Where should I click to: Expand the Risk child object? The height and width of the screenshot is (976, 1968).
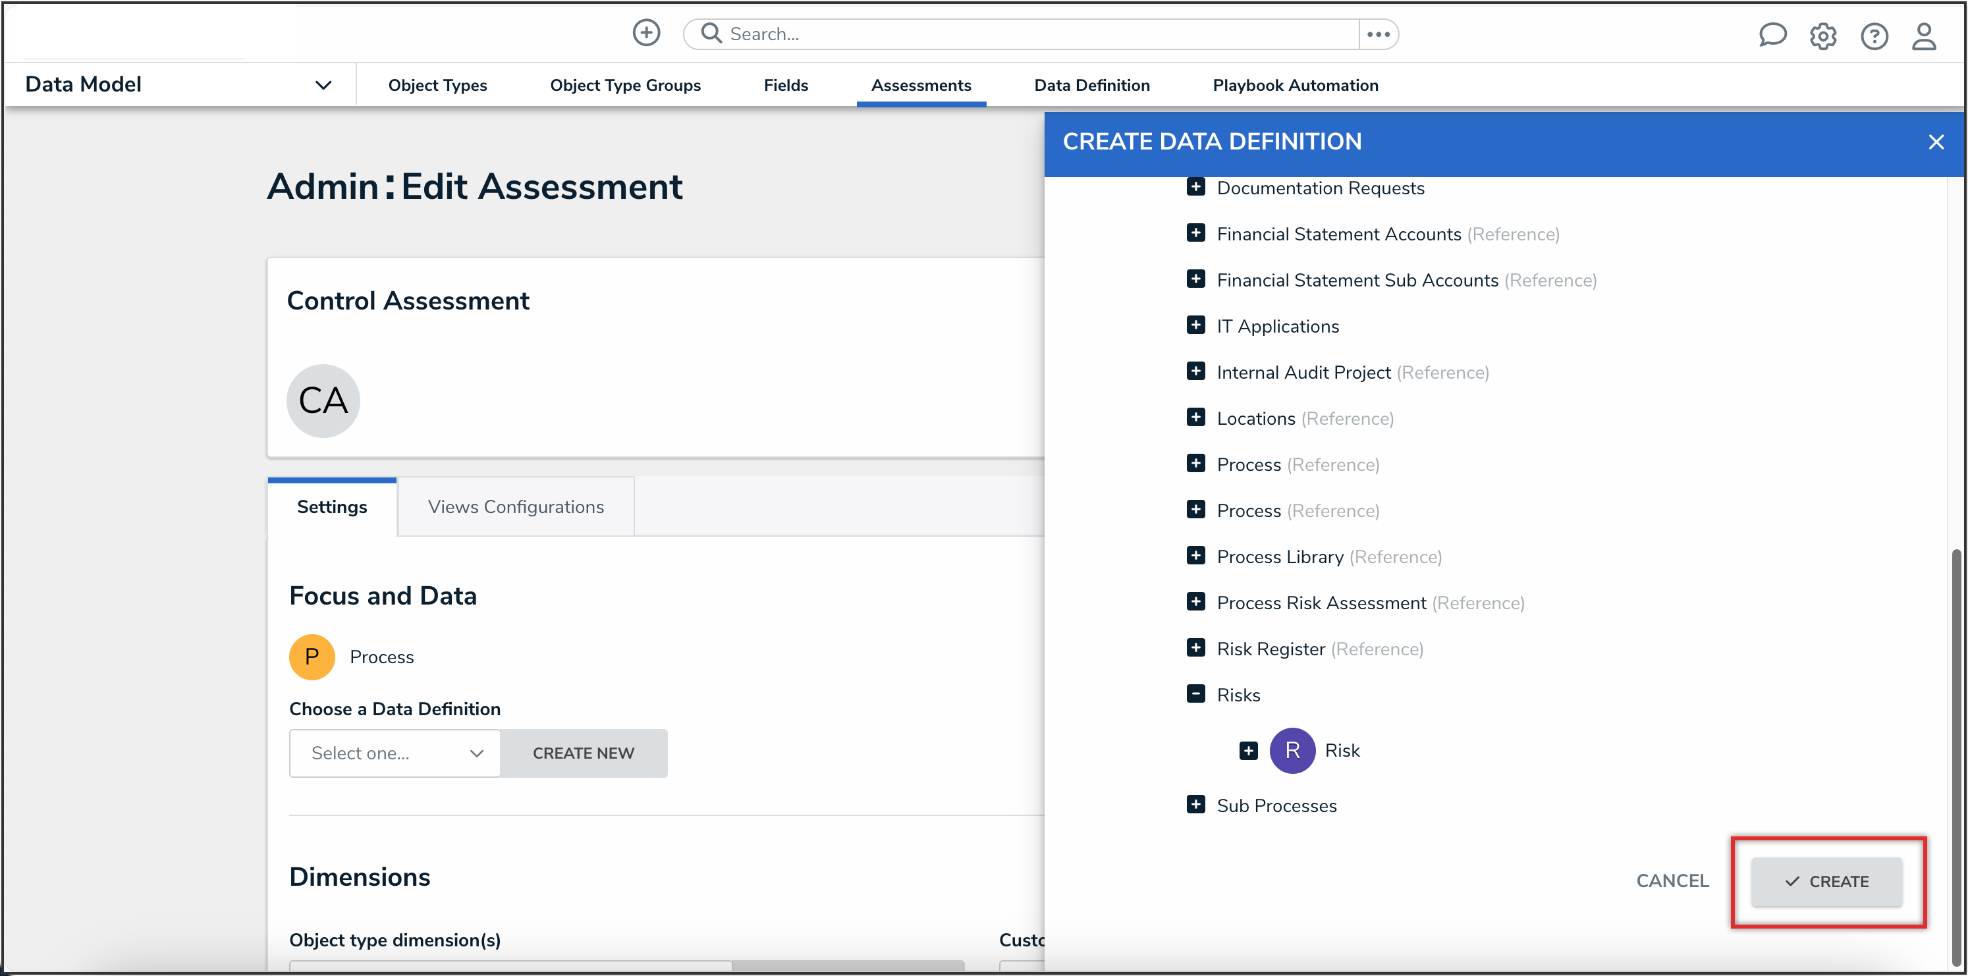(1247, 750)
